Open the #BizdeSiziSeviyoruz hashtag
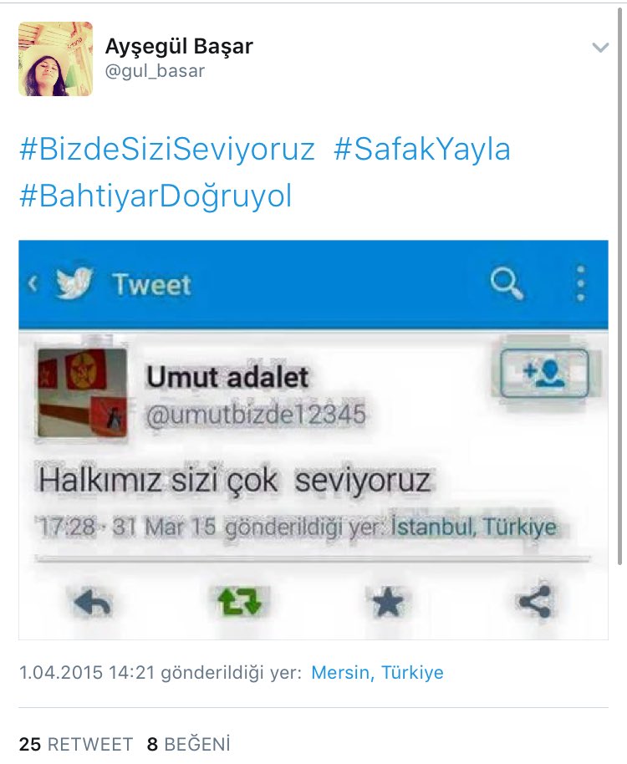The width and height of the screenshot is (627, 764). coord(167,149)
